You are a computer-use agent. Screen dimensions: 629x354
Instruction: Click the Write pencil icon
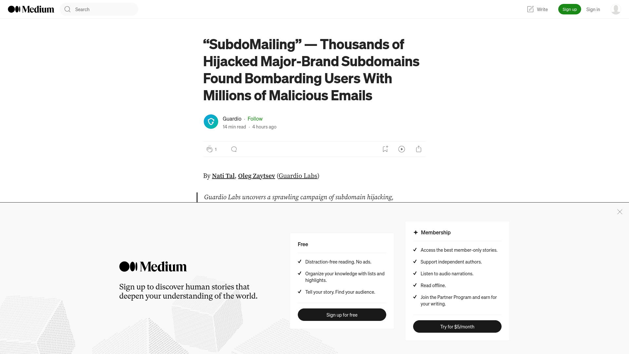click(x=530, y=9)
